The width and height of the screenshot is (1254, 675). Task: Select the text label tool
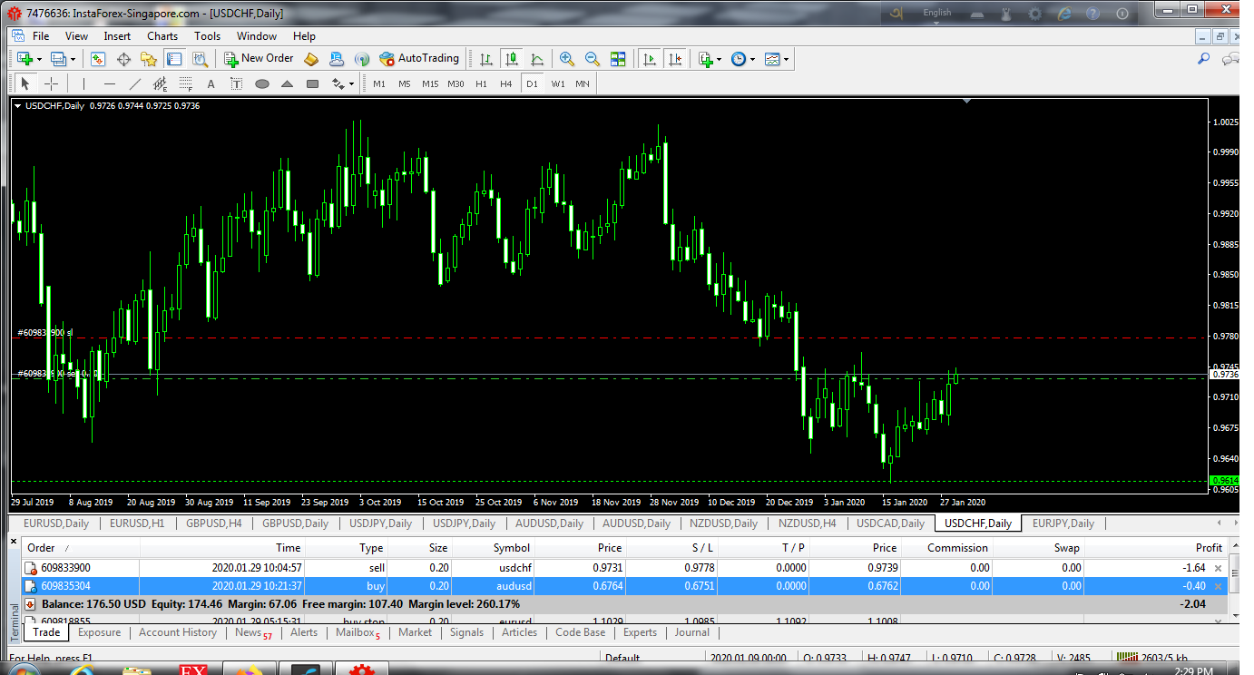click(x=237, y=83)
